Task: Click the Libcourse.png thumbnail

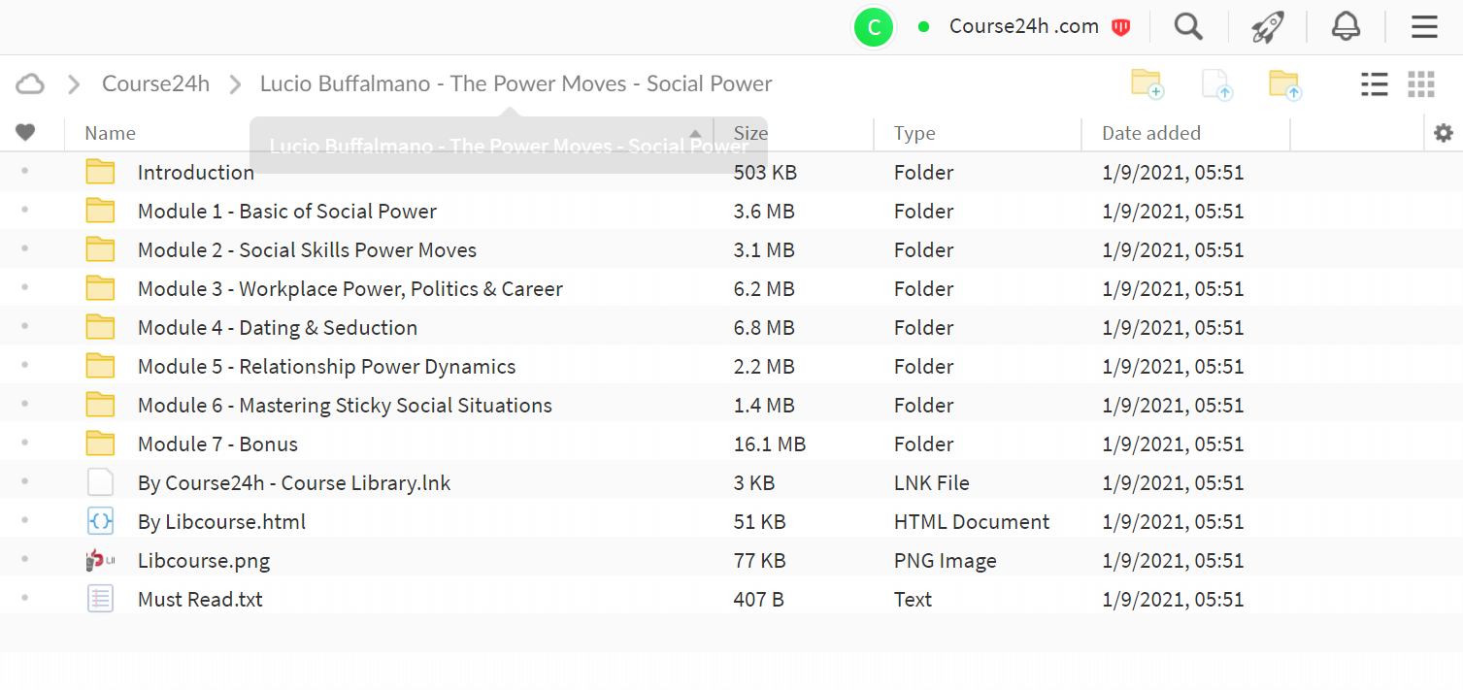Action: pos(100,560)
